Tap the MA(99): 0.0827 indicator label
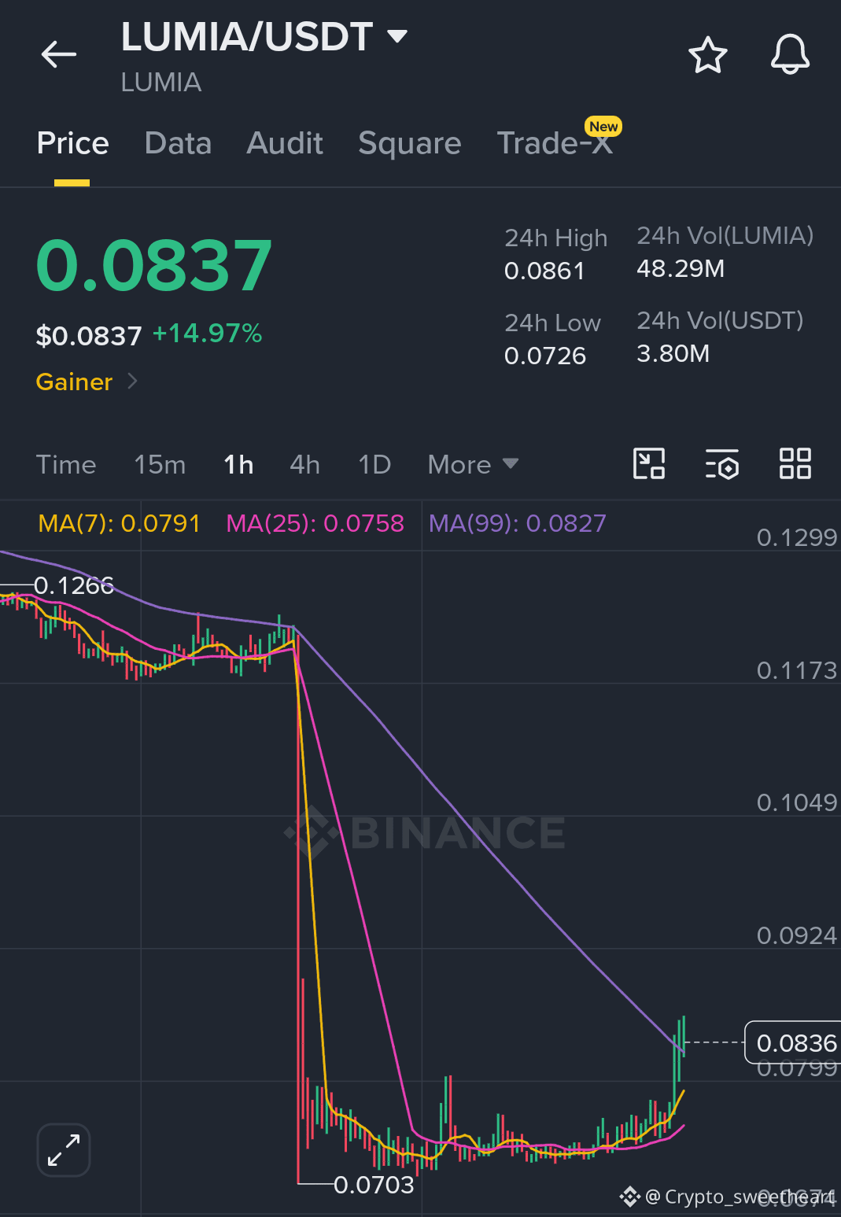 [517, 523]
